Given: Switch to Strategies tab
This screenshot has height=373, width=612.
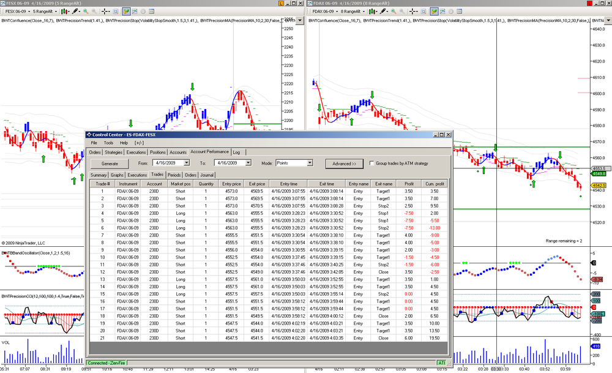Looking at the screenshot, I should (113, 153).
